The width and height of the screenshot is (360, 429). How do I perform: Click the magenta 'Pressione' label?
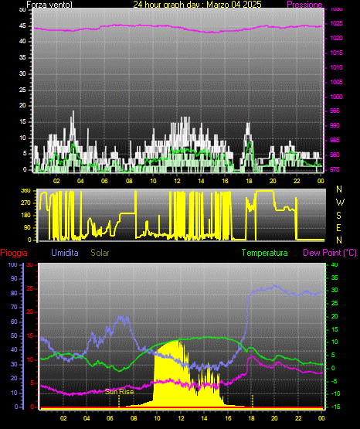(x=304, y=5)
